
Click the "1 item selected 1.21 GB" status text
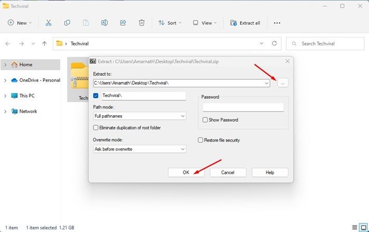[x=50, y=228]
